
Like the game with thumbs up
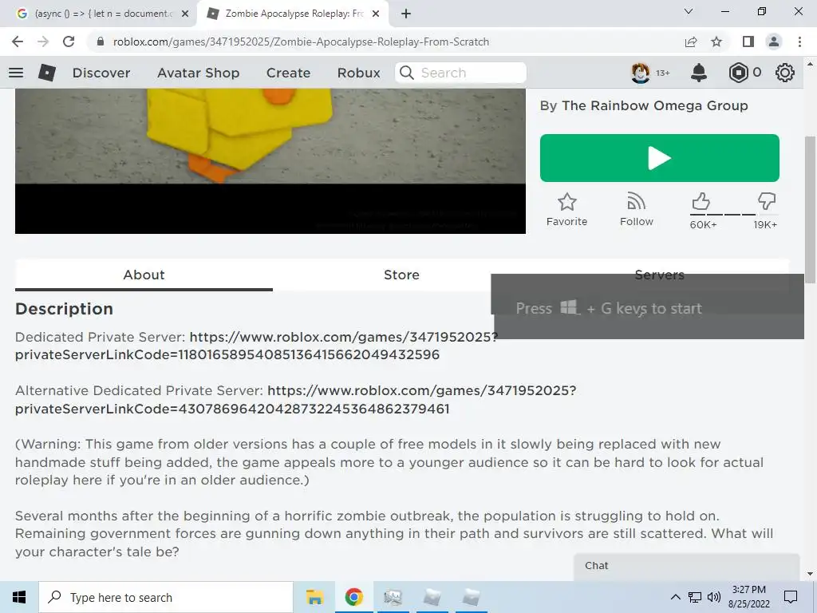(x=701, y=201)
